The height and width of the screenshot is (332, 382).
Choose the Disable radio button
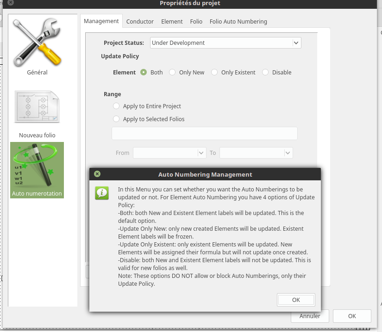pos(265,72)
